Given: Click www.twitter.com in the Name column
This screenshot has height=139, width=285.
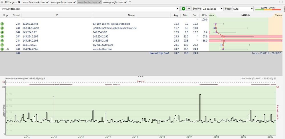Looking at the screenshot, I should pos(102,49).
